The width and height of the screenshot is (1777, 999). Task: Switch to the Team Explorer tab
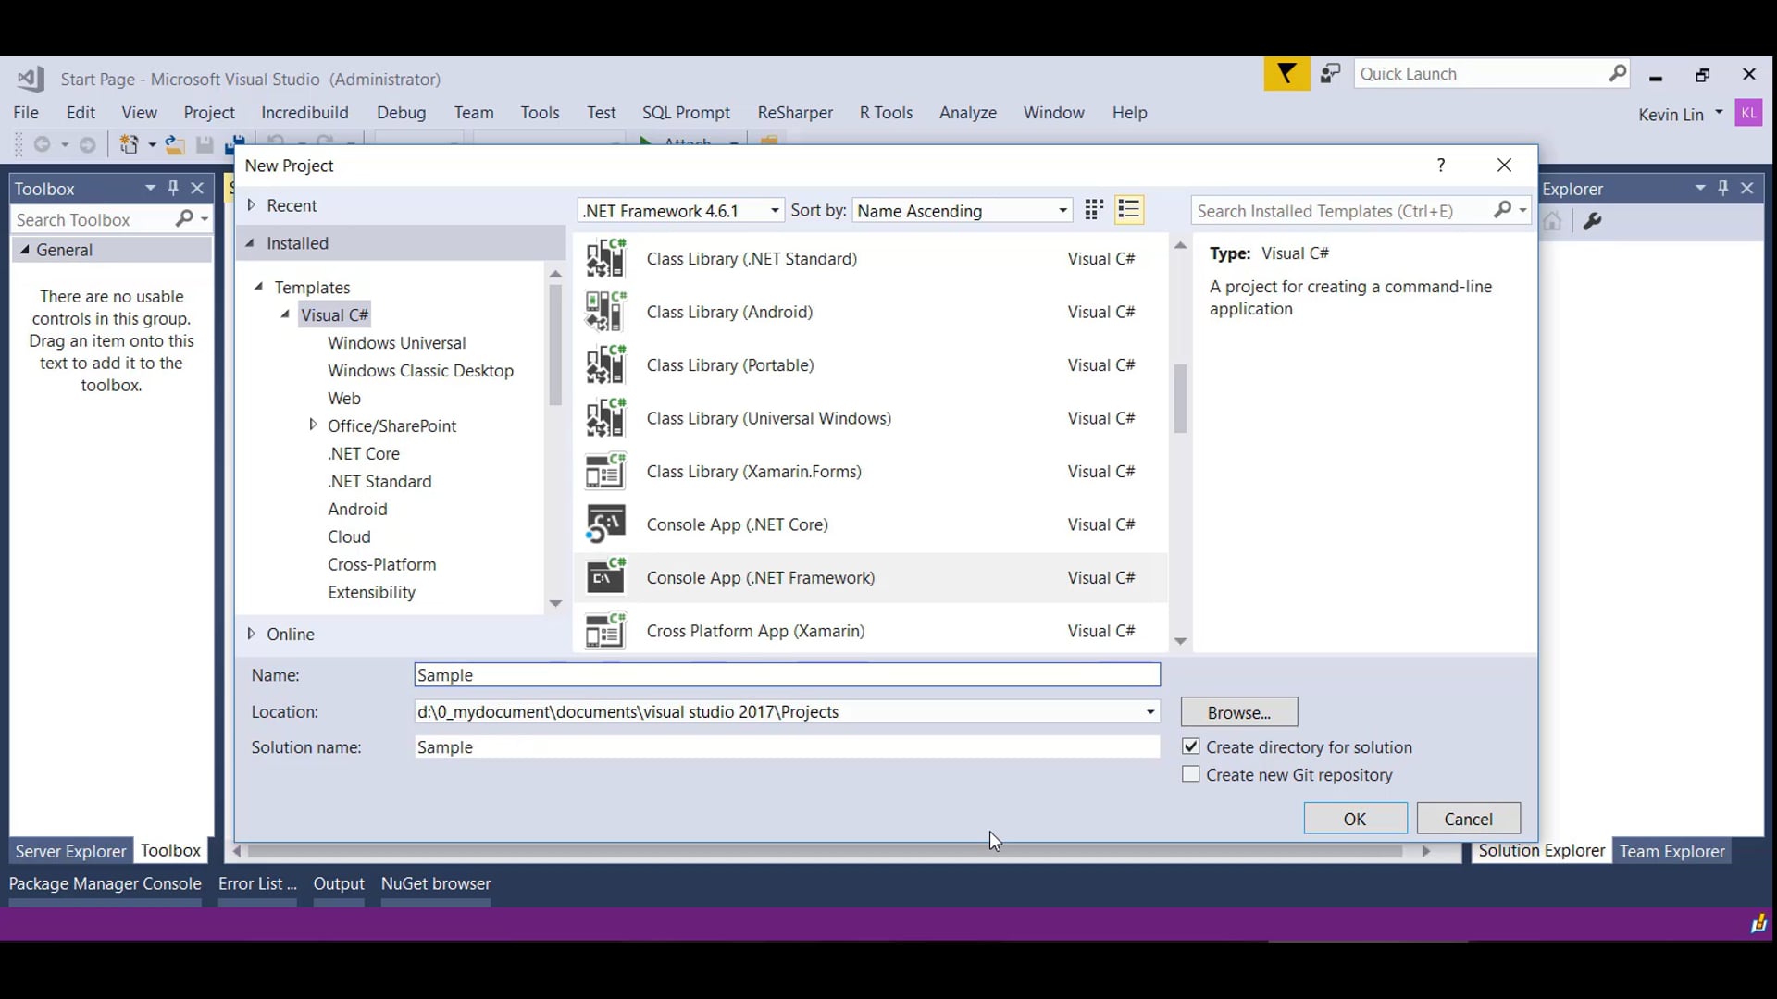(x=1671, y=851)
